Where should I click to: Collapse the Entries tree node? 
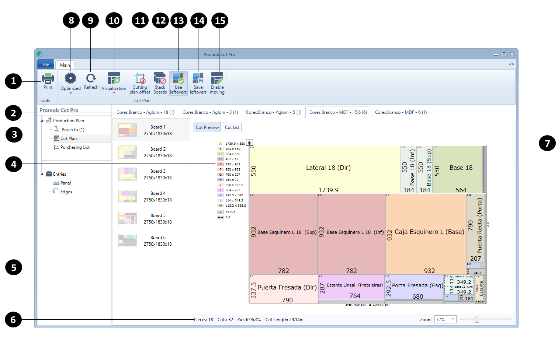pos(42,174)
